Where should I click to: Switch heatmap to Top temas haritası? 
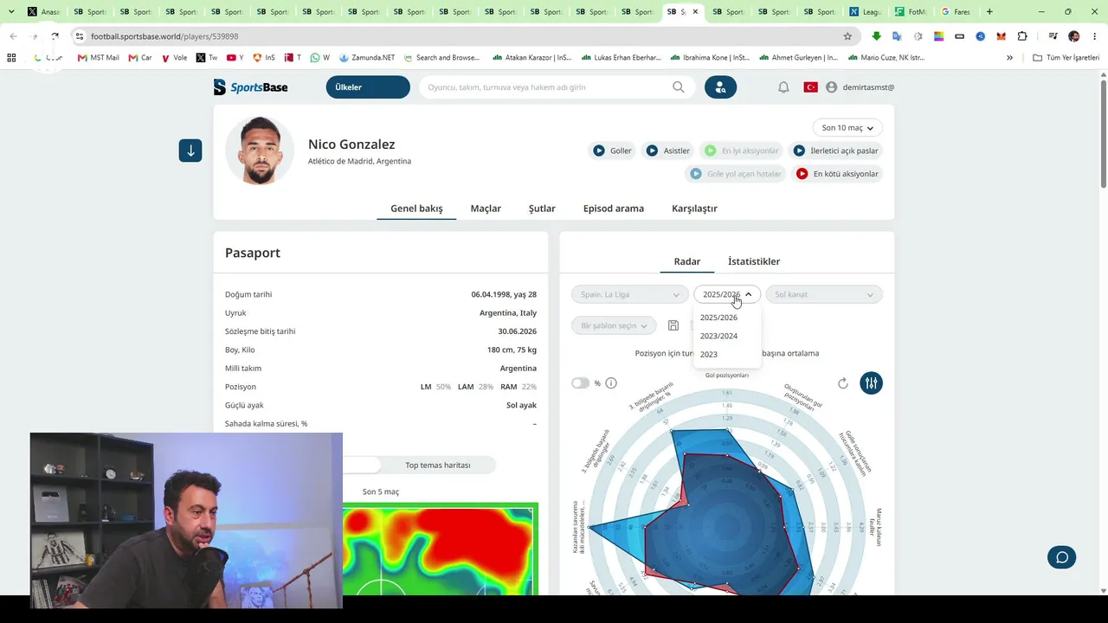pos(438,466)
